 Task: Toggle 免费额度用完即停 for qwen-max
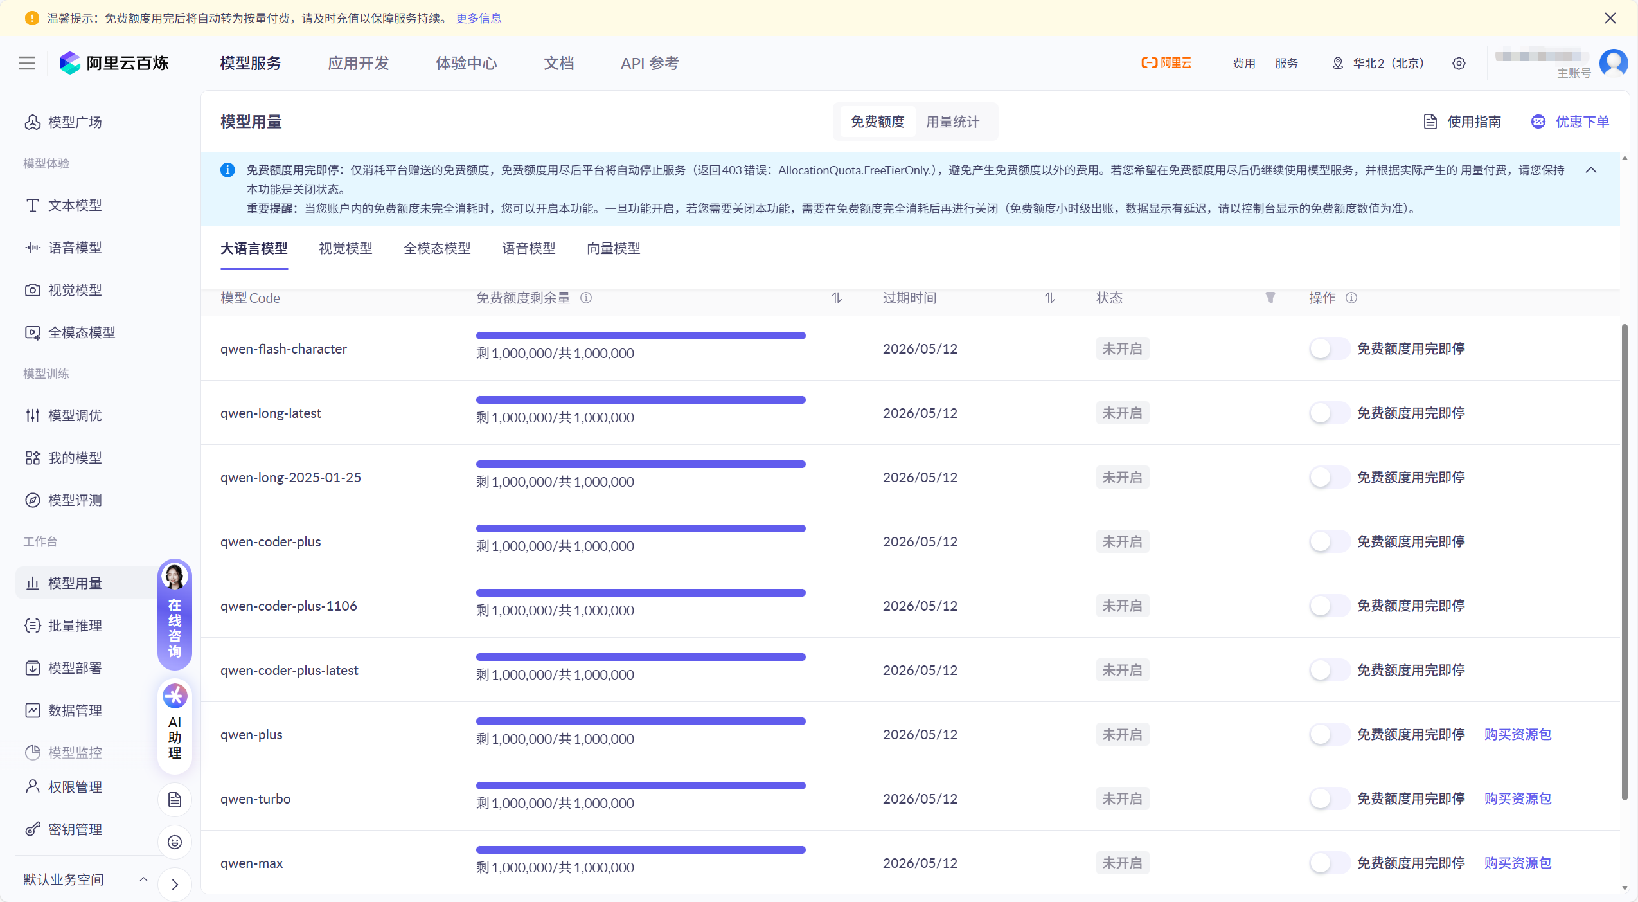[x=1329, y=863]
